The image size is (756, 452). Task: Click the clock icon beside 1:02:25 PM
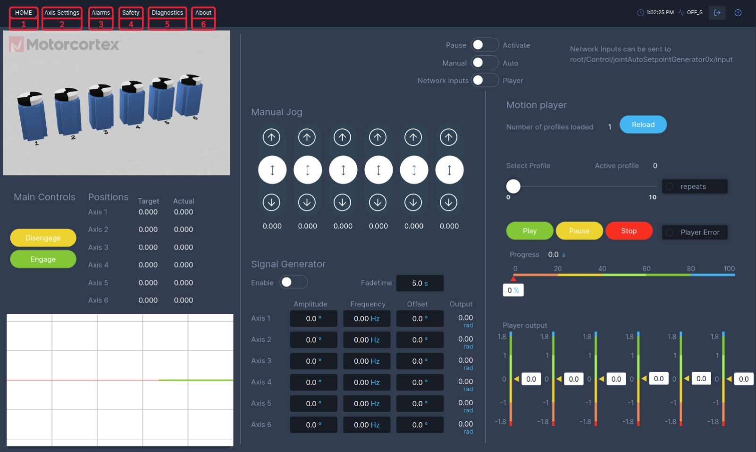point(640,13)
